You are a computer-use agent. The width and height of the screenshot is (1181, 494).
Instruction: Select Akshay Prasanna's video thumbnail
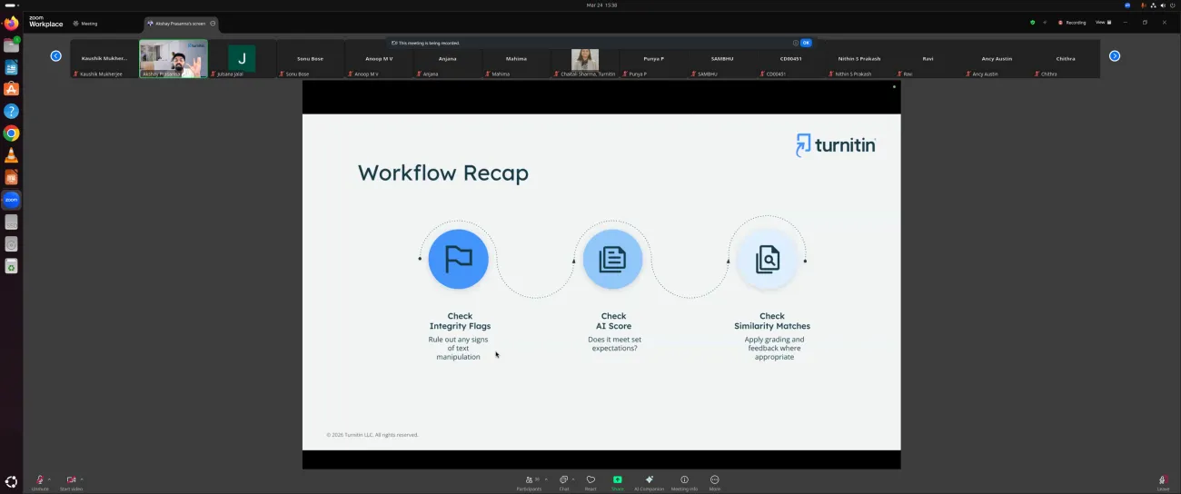(173, 58)
